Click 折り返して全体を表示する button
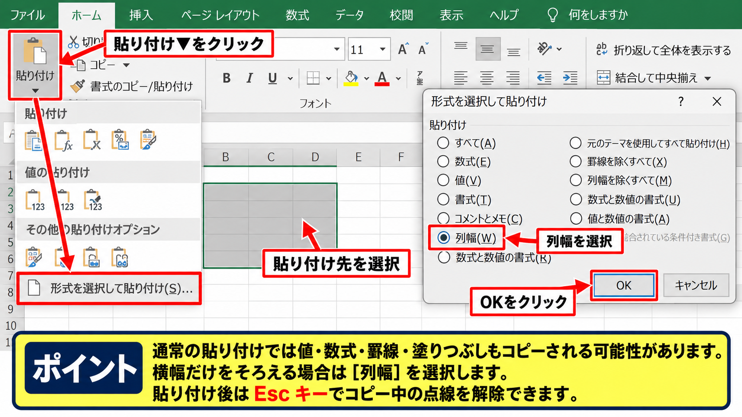The width and height of the screenshot is (742, 417). click(x=663, y=51)
